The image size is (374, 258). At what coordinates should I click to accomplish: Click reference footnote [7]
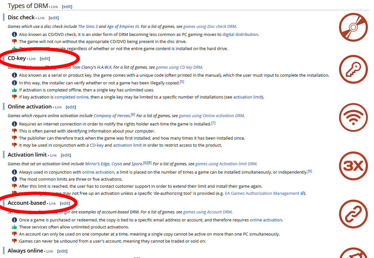click(x=213, y=123)
